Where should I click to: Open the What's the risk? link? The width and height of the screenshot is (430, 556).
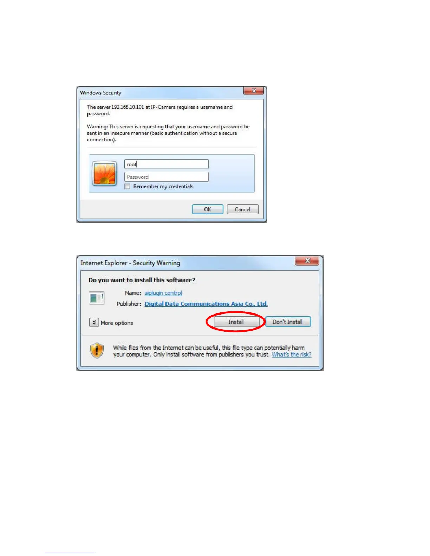(x=292, y=355)
